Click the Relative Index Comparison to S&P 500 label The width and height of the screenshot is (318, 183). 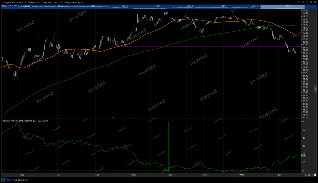coord(25,121)
